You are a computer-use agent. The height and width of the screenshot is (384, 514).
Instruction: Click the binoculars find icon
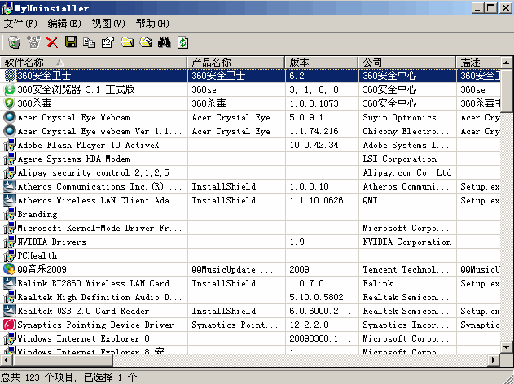[165, 42]
